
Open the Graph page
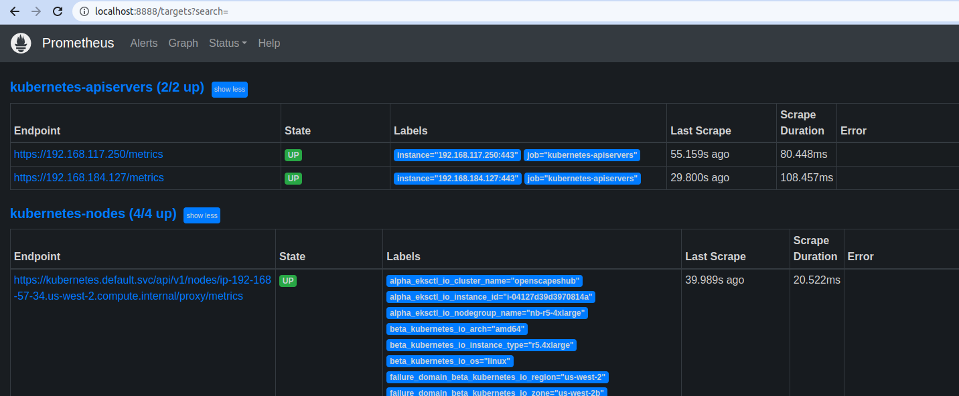coord(183,43)
